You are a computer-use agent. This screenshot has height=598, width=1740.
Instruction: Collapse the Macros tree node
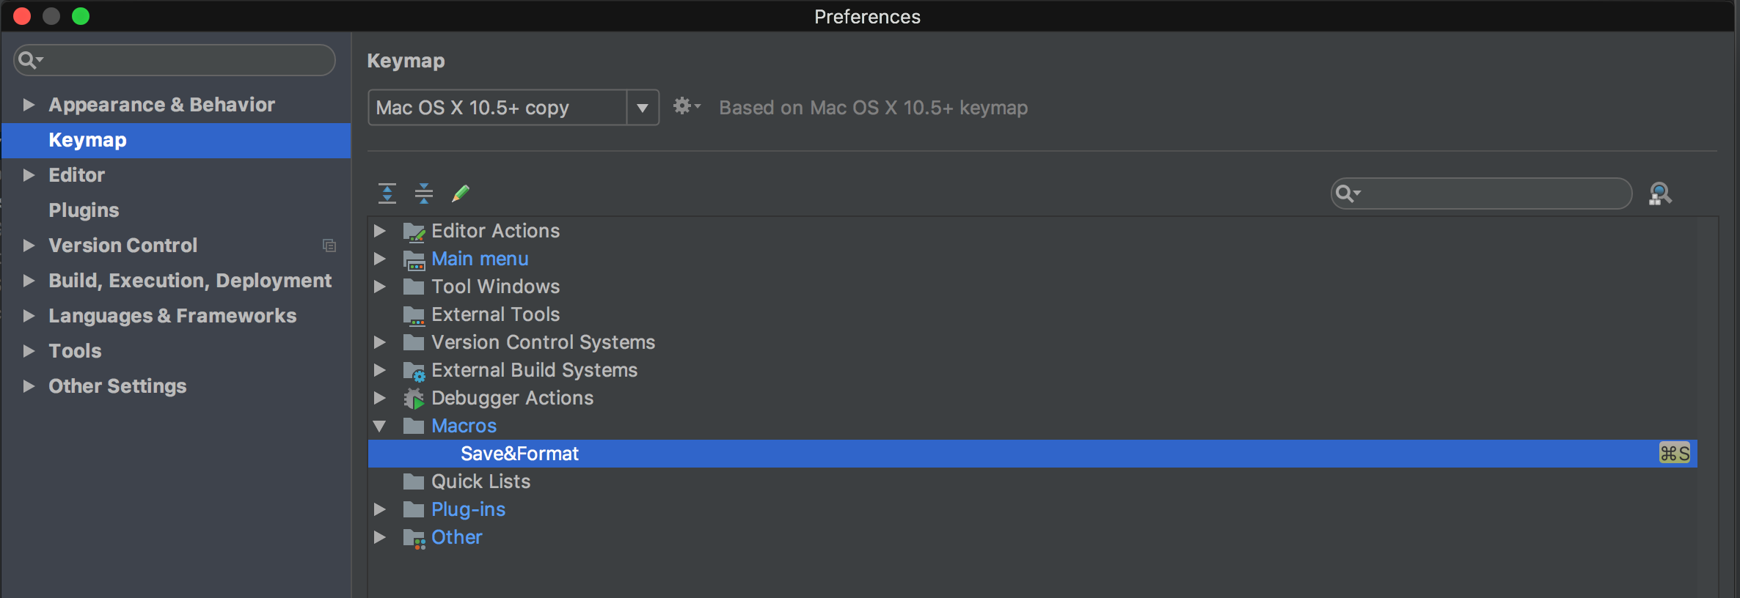tap(380, 426)
